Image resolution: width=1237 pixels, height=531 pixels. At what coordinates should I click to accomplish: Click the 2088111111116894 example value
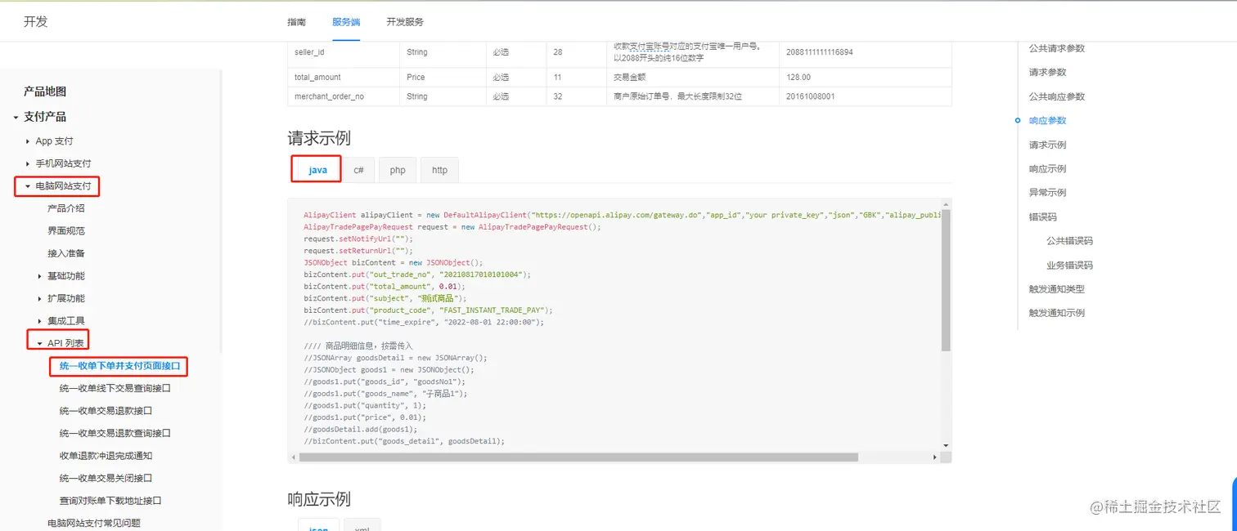click(820, 52)
